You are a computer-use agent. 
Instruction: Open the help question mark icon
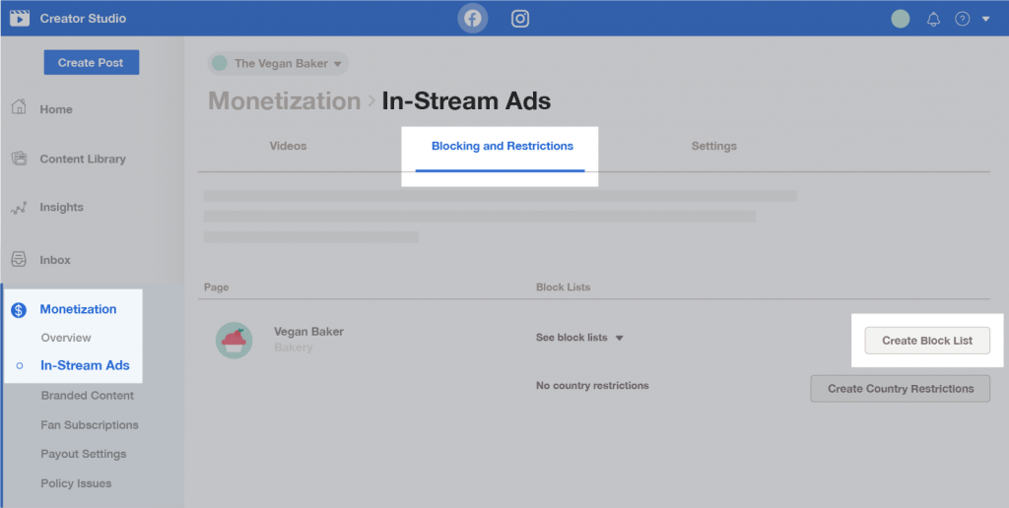coord(962,19)
